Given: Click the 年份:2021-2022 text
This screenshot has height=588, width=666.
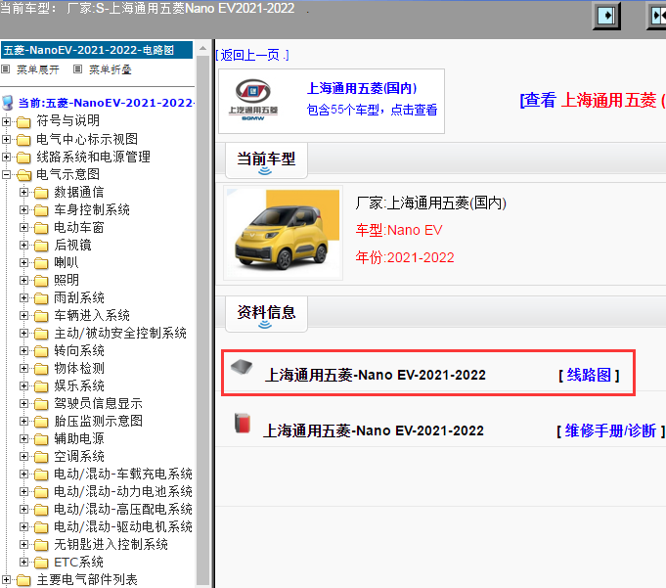Looking at the screenshot, I should [x=405, y=257].
